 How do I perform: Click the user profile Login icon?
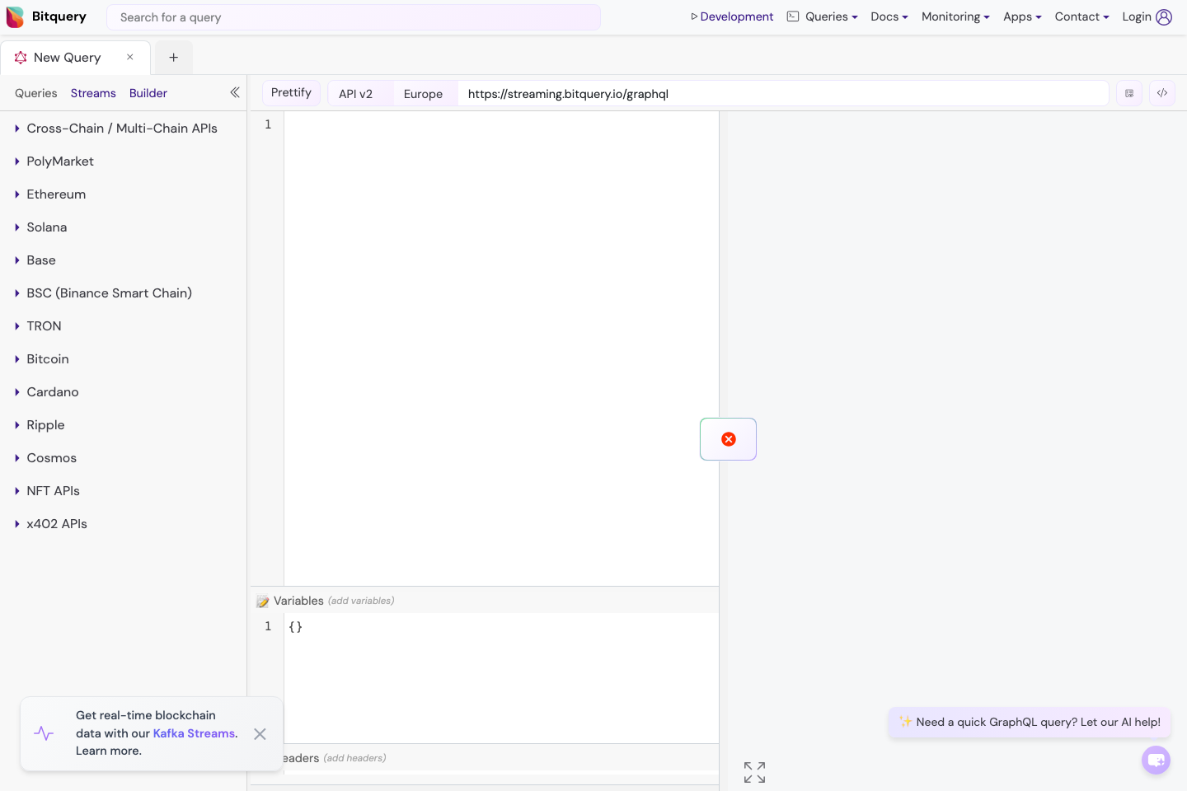(1164, 17)
